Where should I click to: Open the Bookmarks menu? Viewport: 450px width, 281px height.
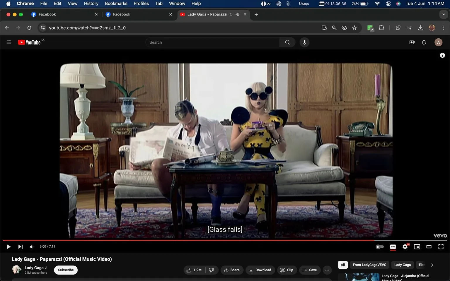pyautogui.click(x=116, y=4)
